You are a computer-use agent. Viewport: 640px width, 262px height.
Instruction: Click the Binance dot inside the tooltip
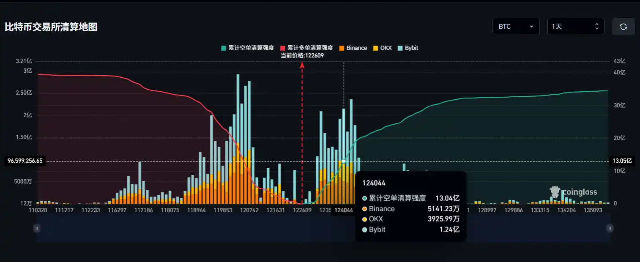[x=364, y=208]
